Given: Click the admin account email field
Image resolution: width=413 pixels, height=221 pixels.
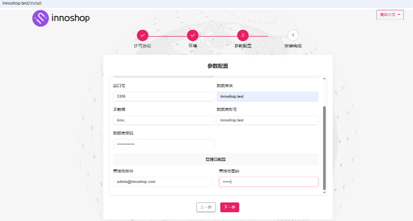Looking at the screenshot, I should pos(163,182).
